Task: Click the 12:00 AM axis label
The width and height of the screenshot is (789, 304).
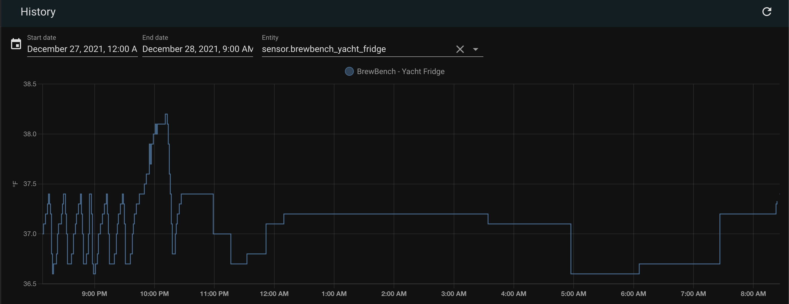Action: tap(274, 293)
